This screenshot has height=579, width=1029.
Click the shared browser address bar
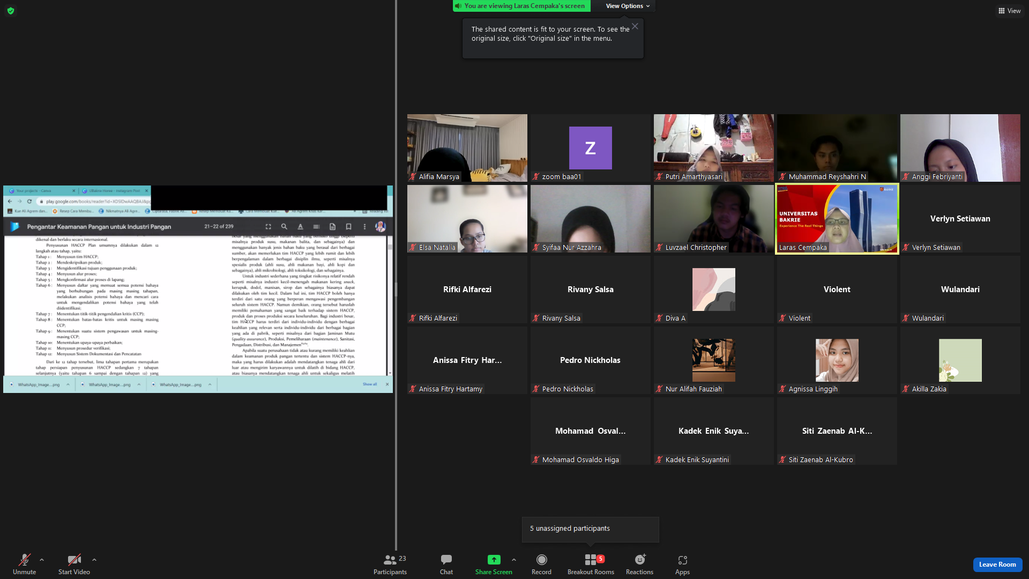click(95, 202)
